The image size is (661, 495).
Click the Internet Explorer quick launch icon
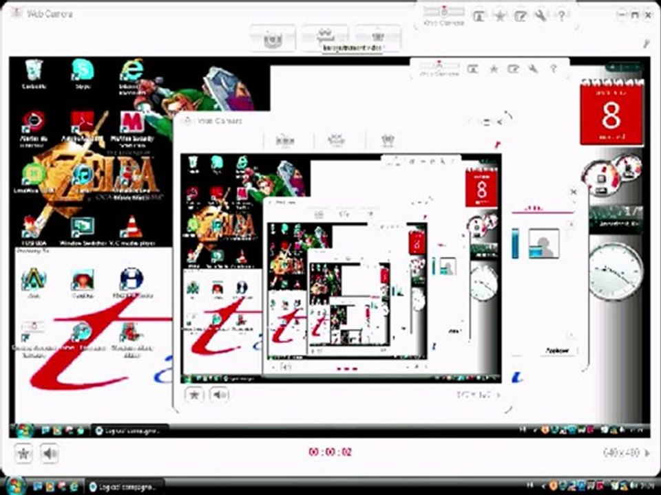[74, 487]
